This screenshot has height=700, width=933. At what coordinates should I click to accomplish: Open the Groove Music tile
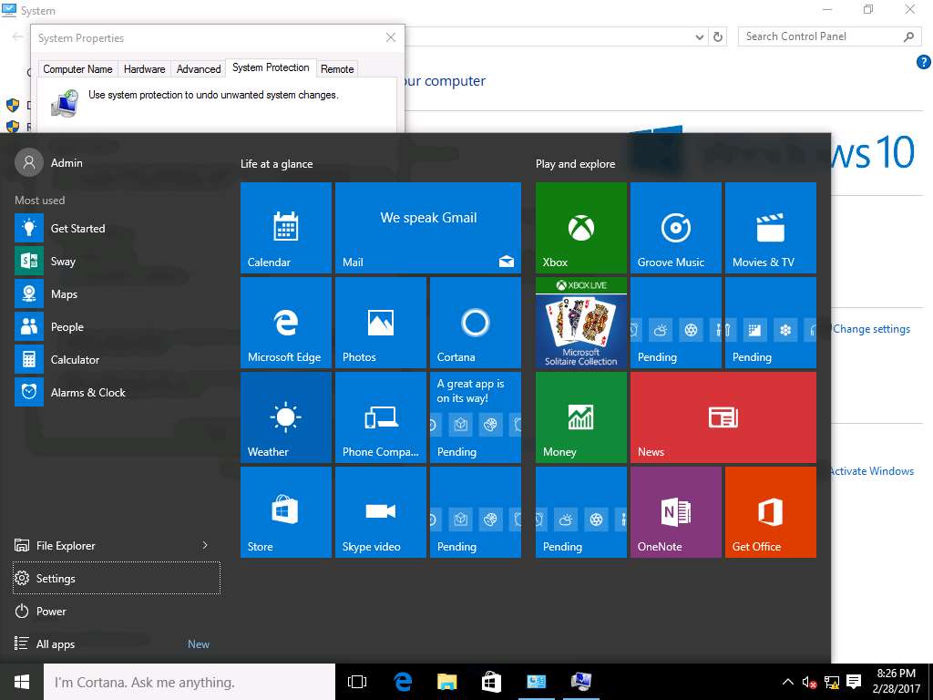tap(675, 227)
